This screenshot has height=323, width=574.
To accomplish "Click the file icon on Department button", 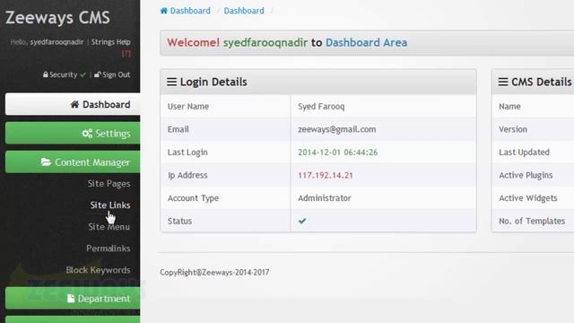I will pos(71,299).
